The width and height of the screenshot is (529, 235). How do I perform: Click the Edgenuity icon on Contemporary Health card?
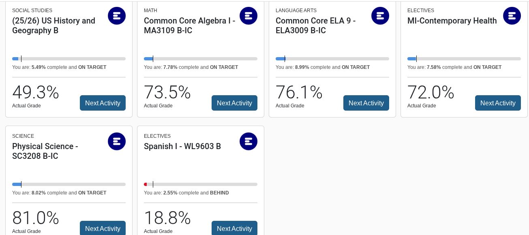click(512, 16)
